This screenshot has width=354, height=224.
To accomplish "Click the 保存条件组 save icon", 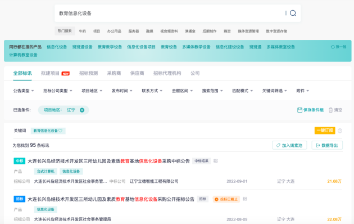I will tap(299, 110).
